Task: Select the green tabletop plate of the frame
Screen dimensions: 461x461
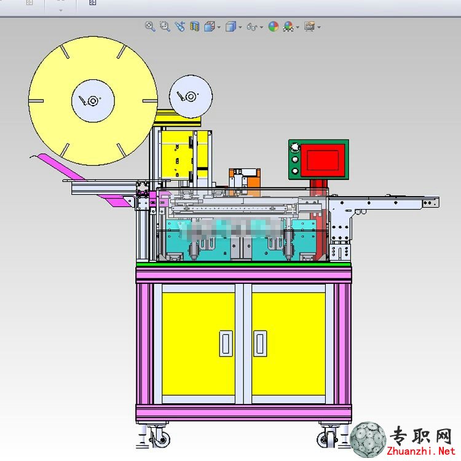Action: tap(243, 264)
